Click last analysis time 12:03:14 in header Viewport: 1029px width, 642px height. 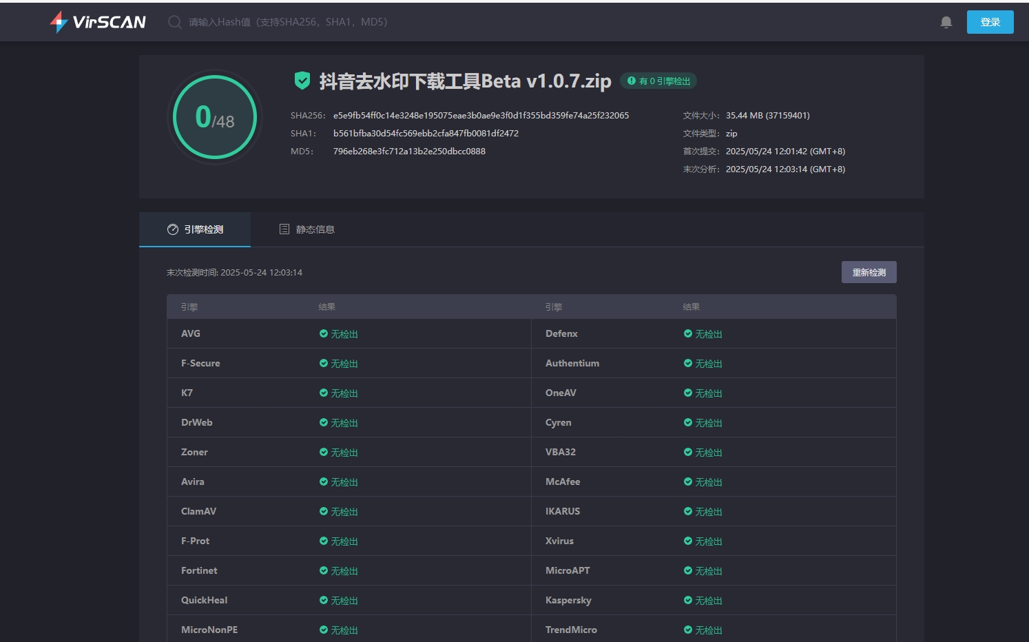785,169
